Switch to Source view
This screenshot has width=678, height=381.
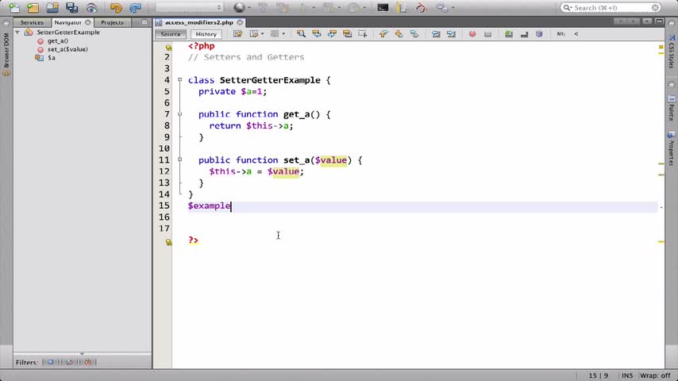tap(171, 34)
